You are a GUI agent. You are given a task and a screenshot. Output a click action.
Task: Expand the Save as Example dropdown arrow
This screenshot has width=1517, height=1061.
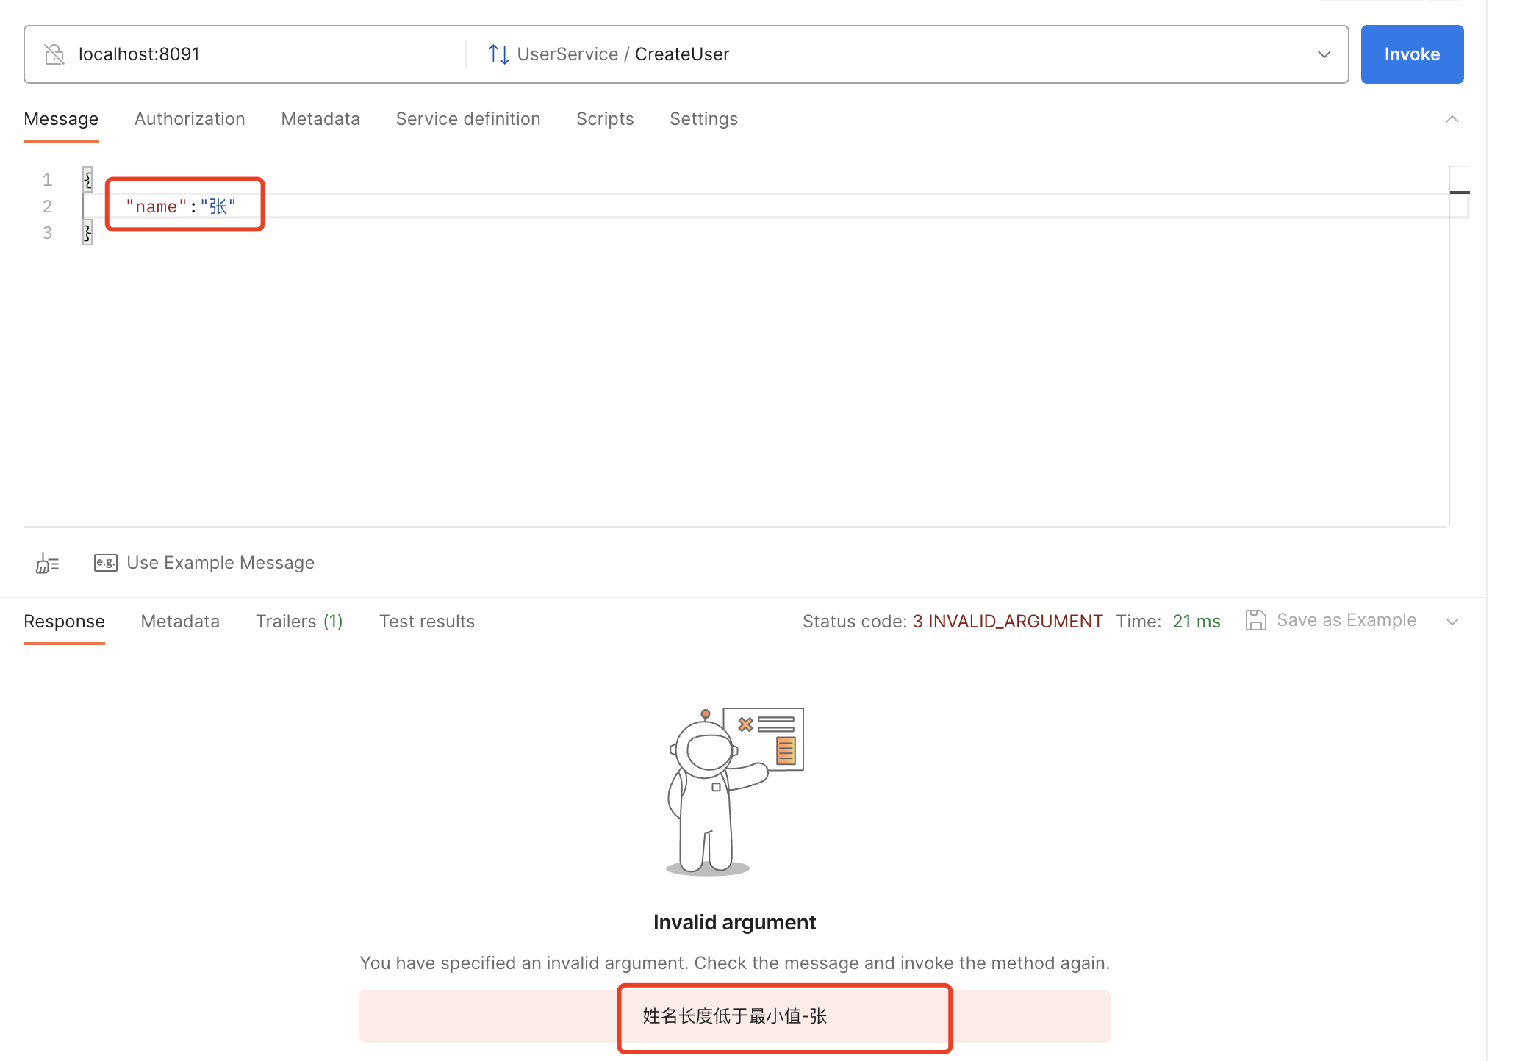(1452, 622)
